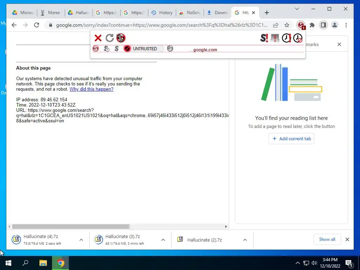Bookmark this page with the star icon
The height and width of the screenshot is (270, 360).
click(287, 25)
